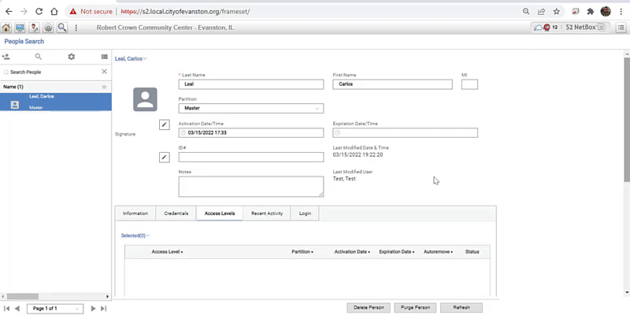Switch to the Credentials tab

[x=176, y=213]
